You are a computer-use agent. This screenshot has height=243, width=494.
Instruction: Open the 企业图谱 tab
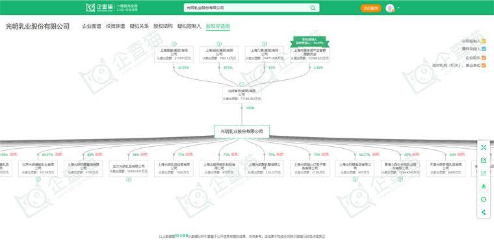[x=92, y=27]
